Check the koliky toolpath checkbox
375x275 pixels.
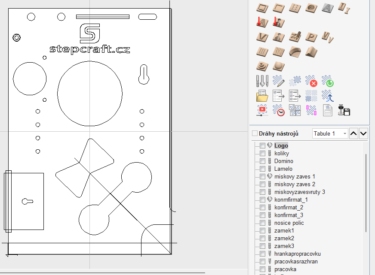[x=263, y=153]
